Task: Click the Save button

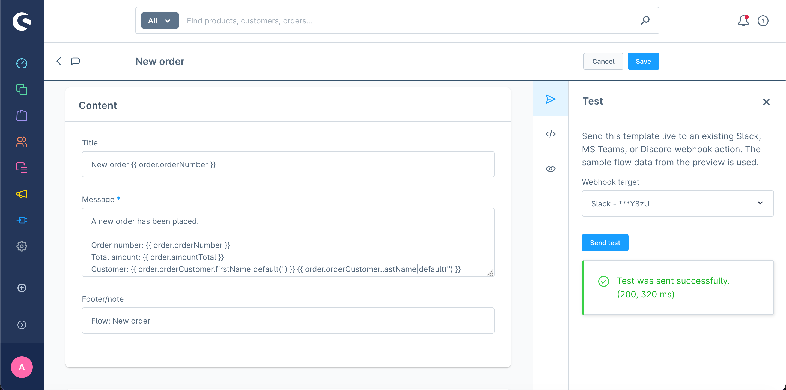Action: (643, 62)
